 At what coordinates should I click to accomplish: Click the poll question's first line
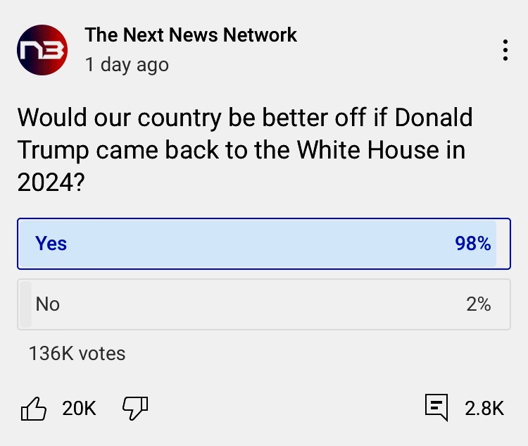point(244,118)
